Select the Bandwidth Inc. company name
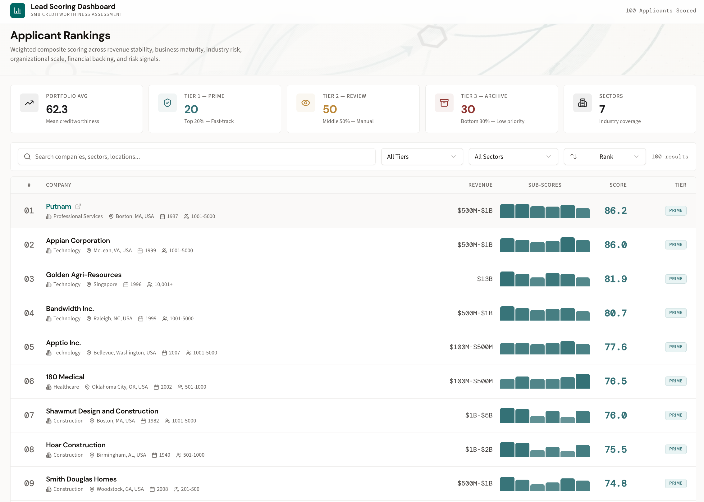The width and height of the screenshot is (704, 502). click(x=70, y=308)
